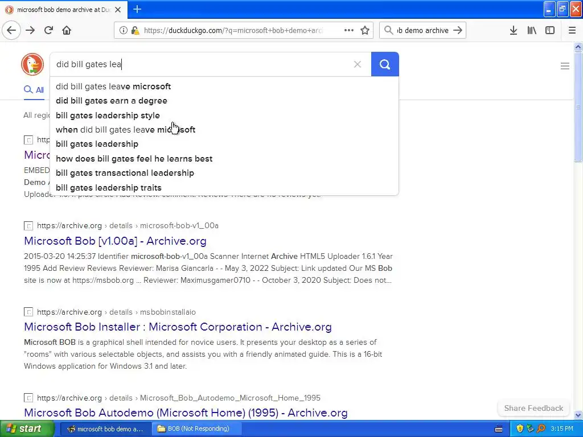The width and height of the screenshot is (583, 437).
Task: Go forward with the browser forward arrow
Action: (x=30, y=30)
